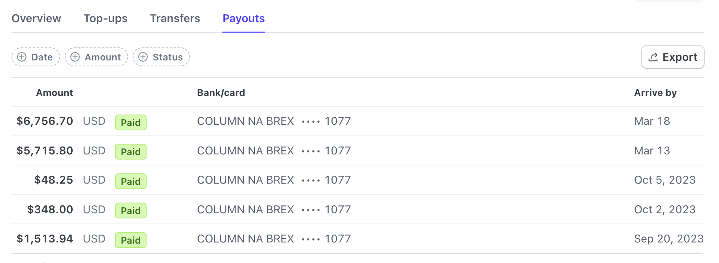Open the Transfers tab
Viewport: 719px width, 263px height.
point(175,18)
